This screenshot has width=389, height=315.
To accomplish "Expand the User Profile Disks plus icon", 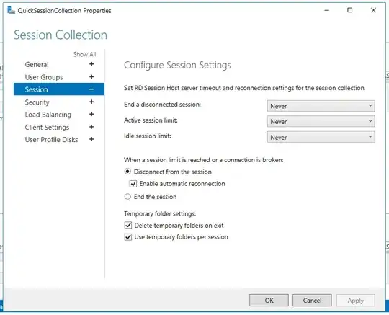I will click(x=91, y=140).
